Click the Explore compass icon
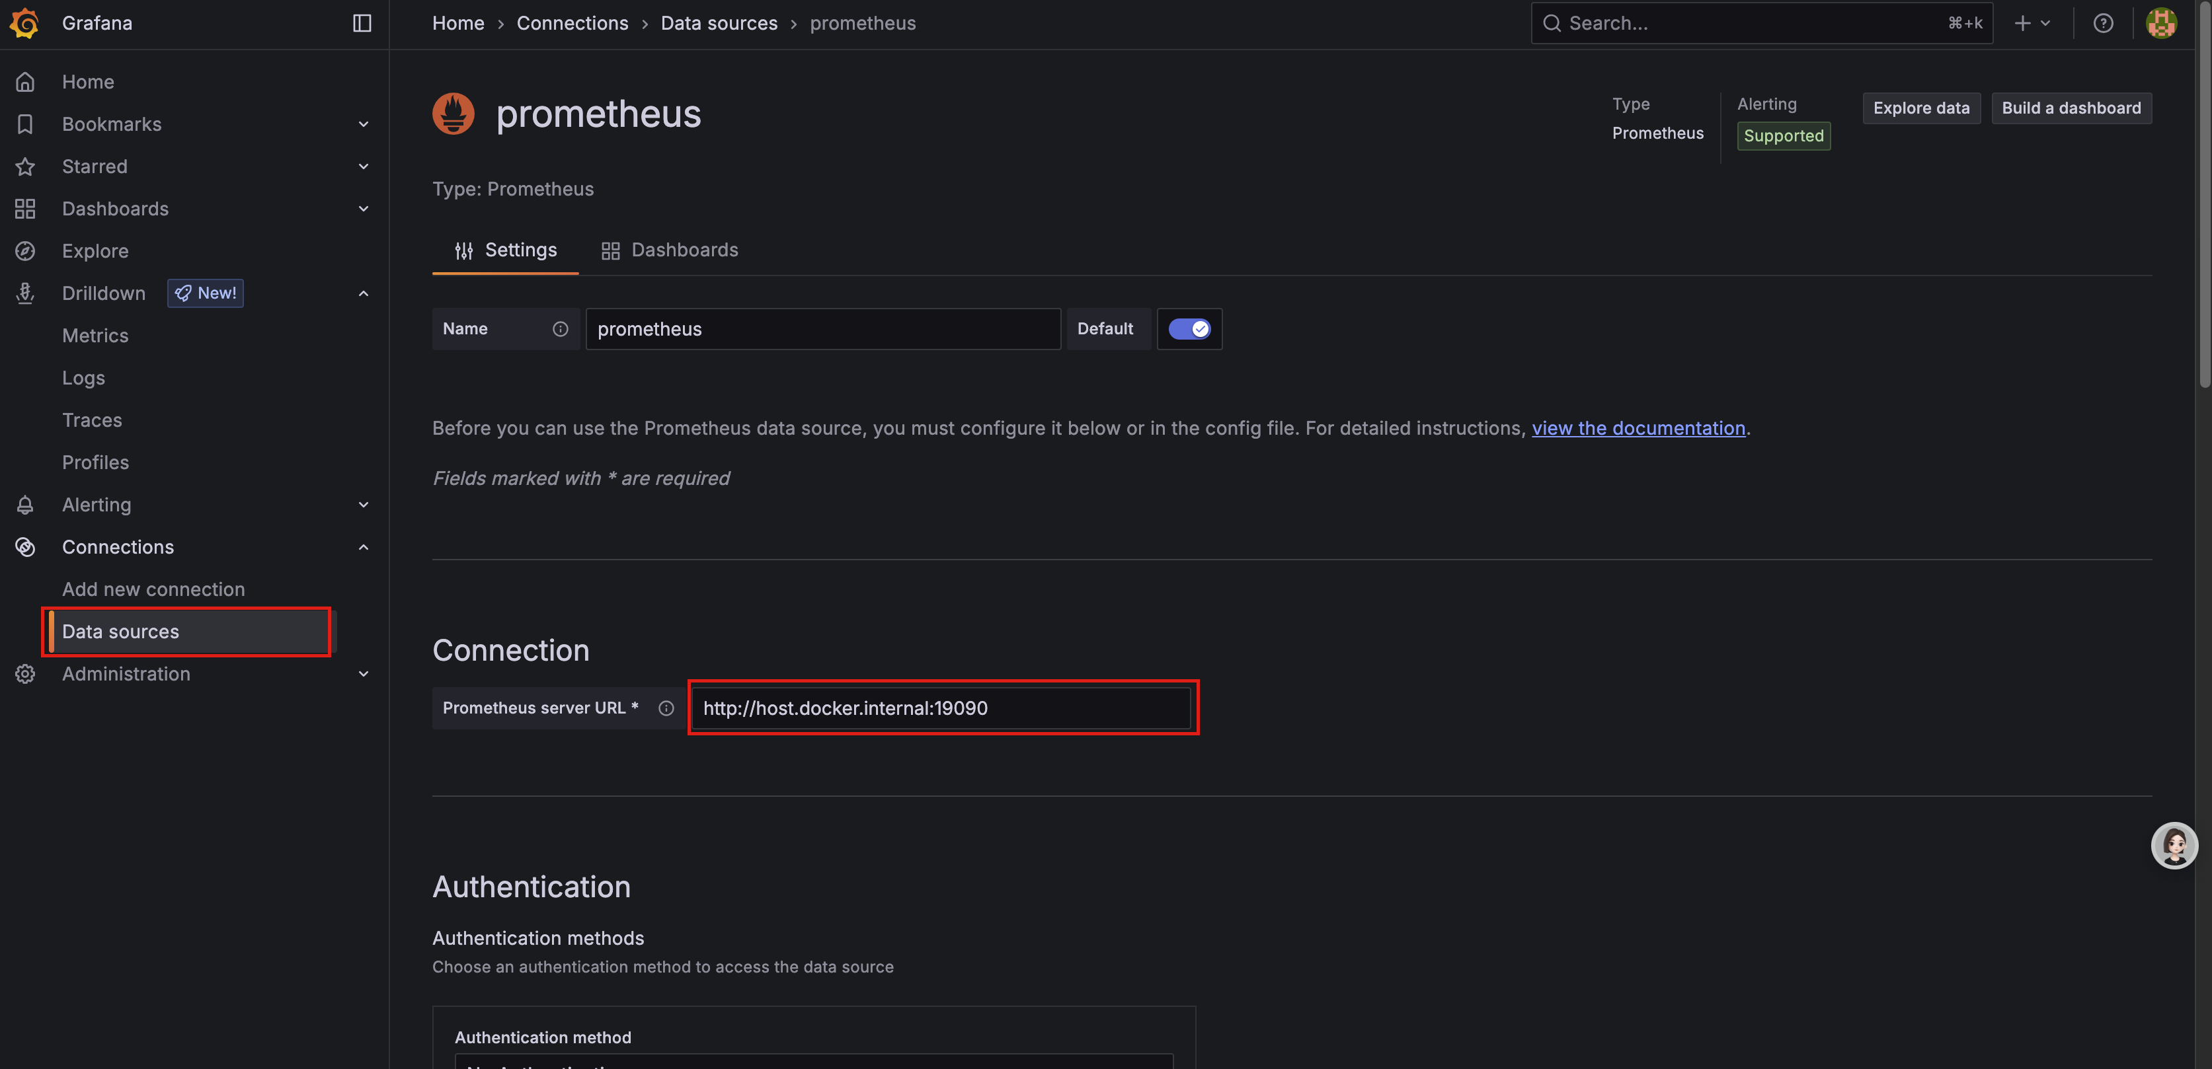The height and width of the screenshot is (1069, 2212). tap(26, 250)
